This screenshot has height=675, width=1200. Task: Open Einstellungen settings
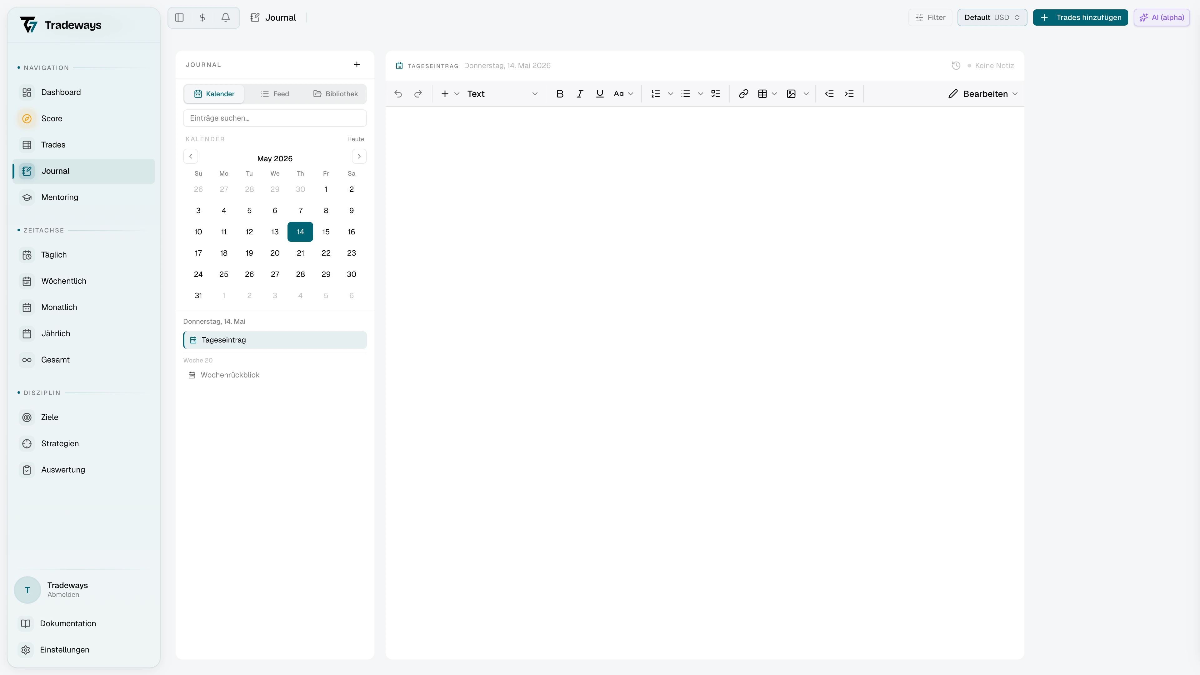(x=84, y=650)
